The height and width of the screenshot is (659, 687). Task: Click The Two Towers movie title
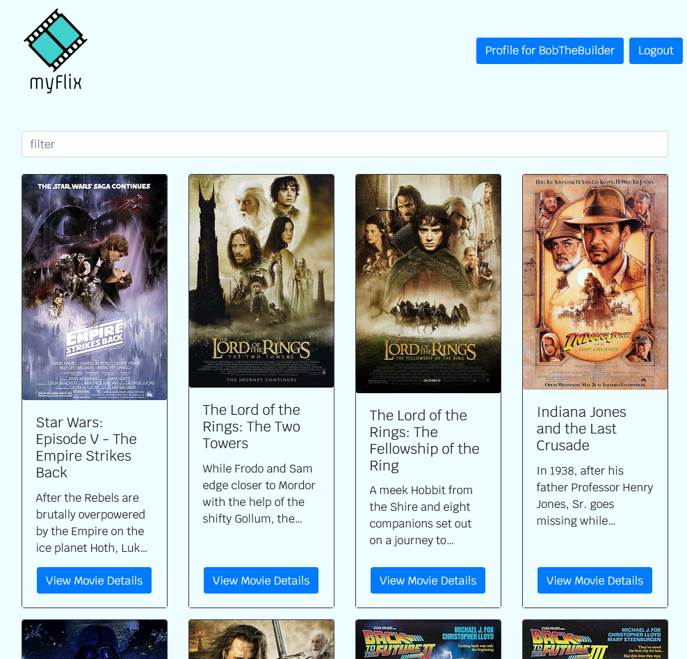point(251,426)
